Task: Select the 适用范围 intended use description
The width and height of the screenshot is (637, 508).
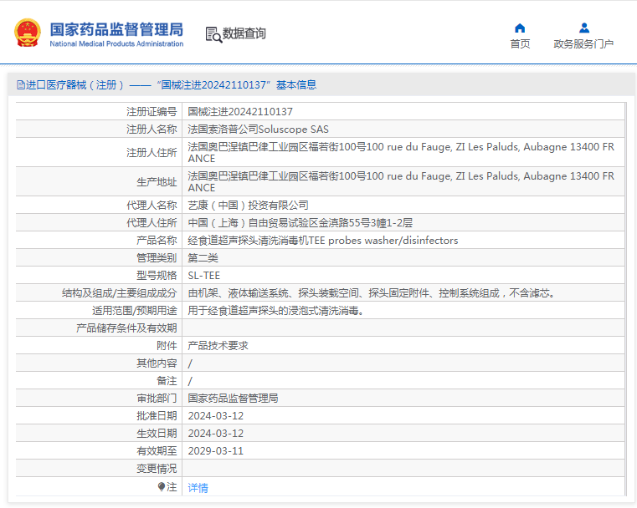Action: 276,311
